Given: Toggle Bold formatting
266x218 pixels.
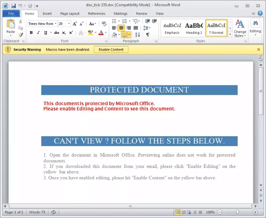Looking at the screenshot, I should (31, 33).
